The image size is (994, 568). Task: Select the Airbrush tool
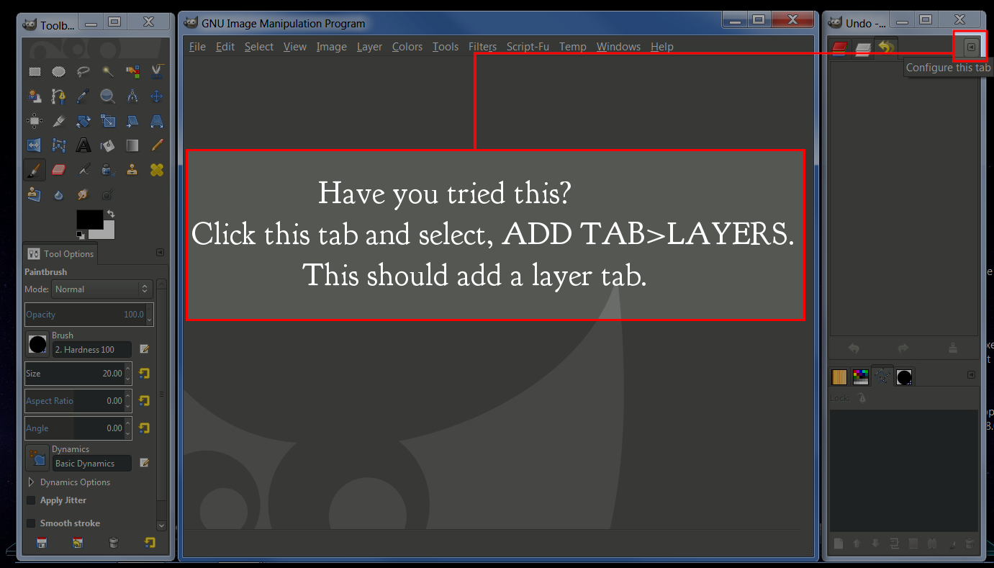point(83,169)
